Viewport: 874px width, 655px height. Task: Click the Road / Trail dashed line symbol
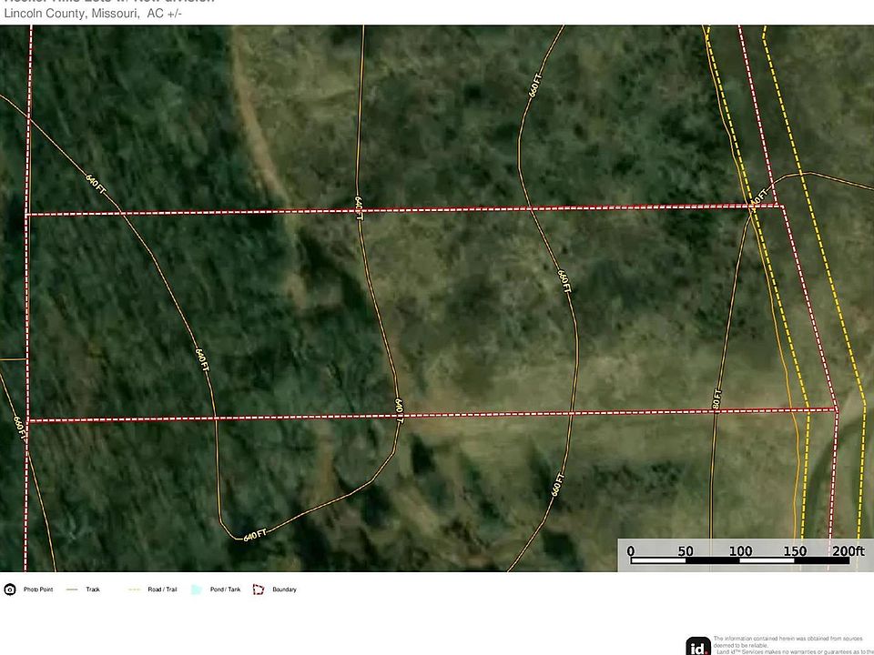[x=134, y=589]
